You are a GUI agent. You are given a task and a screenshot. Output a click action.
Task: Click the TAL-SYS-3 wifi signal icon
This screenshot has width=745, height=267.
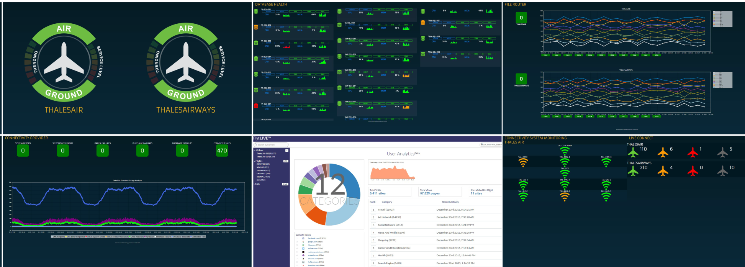pyautogui.click(x=606, y=185)
